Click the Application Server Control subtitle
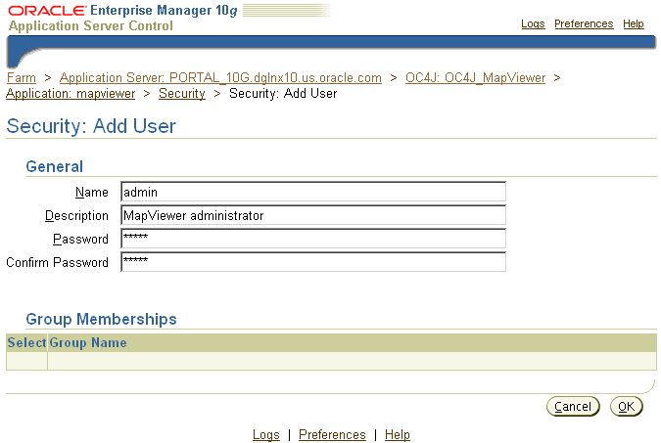The height and width of the screenshot is (443, 661). point(91,25)
